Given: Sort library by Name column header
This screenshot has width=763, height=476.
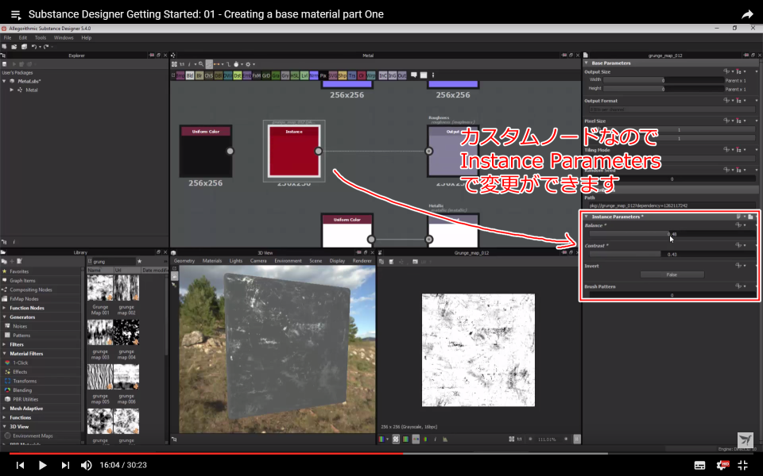Looking at the screenshot, I should pyautogui.click(x=100, y=270).
